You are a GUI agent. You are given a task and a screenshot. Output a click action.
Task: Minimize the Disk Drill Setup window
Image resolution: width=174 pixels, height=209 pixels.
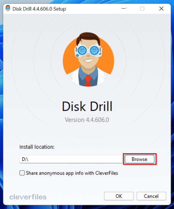tap(123, 9)
